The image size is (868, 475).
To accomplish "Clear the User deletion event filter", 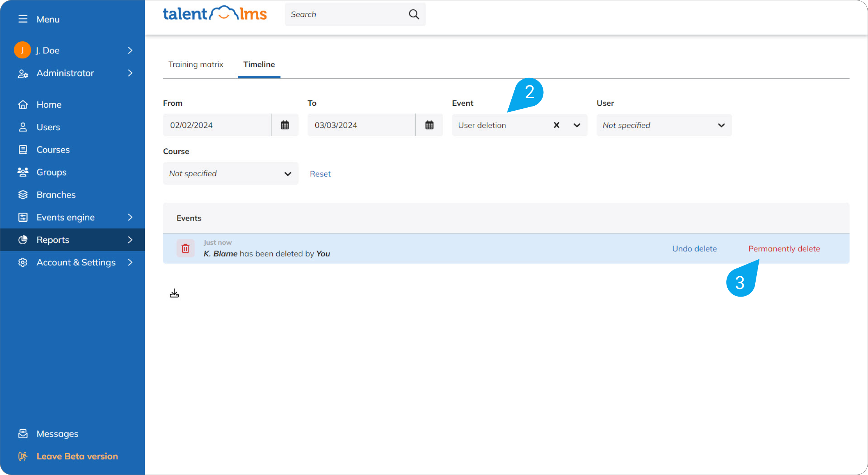I will tap(556, 125).
